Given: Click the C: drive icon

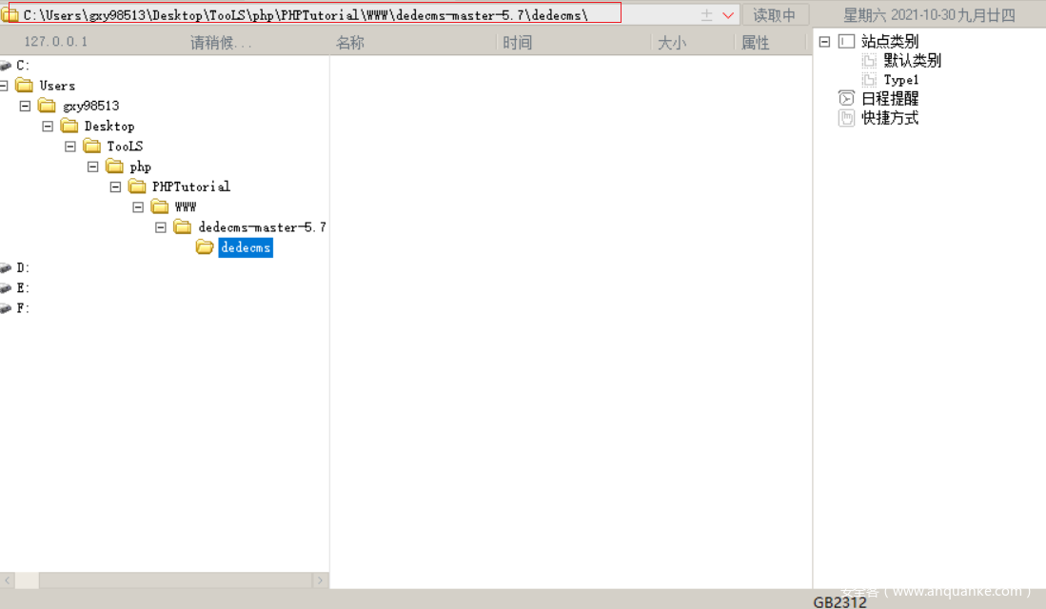Looking at the screenshot, I should (x=6, y=66).
